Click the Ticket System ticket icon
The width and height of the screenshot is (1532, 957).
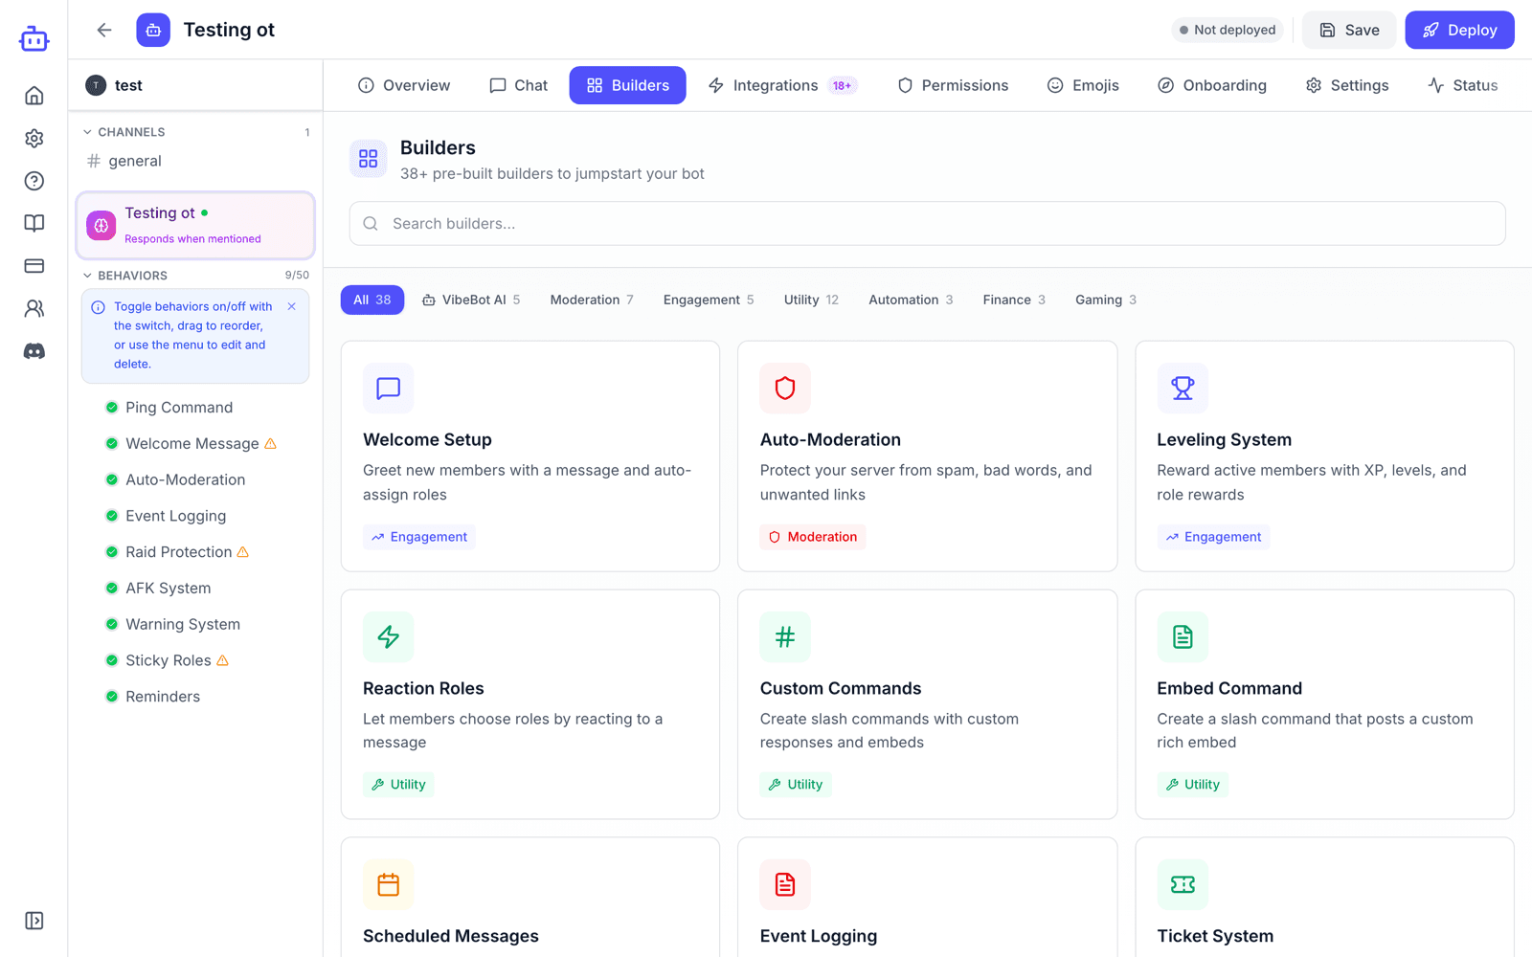(x=1183, y=884)
